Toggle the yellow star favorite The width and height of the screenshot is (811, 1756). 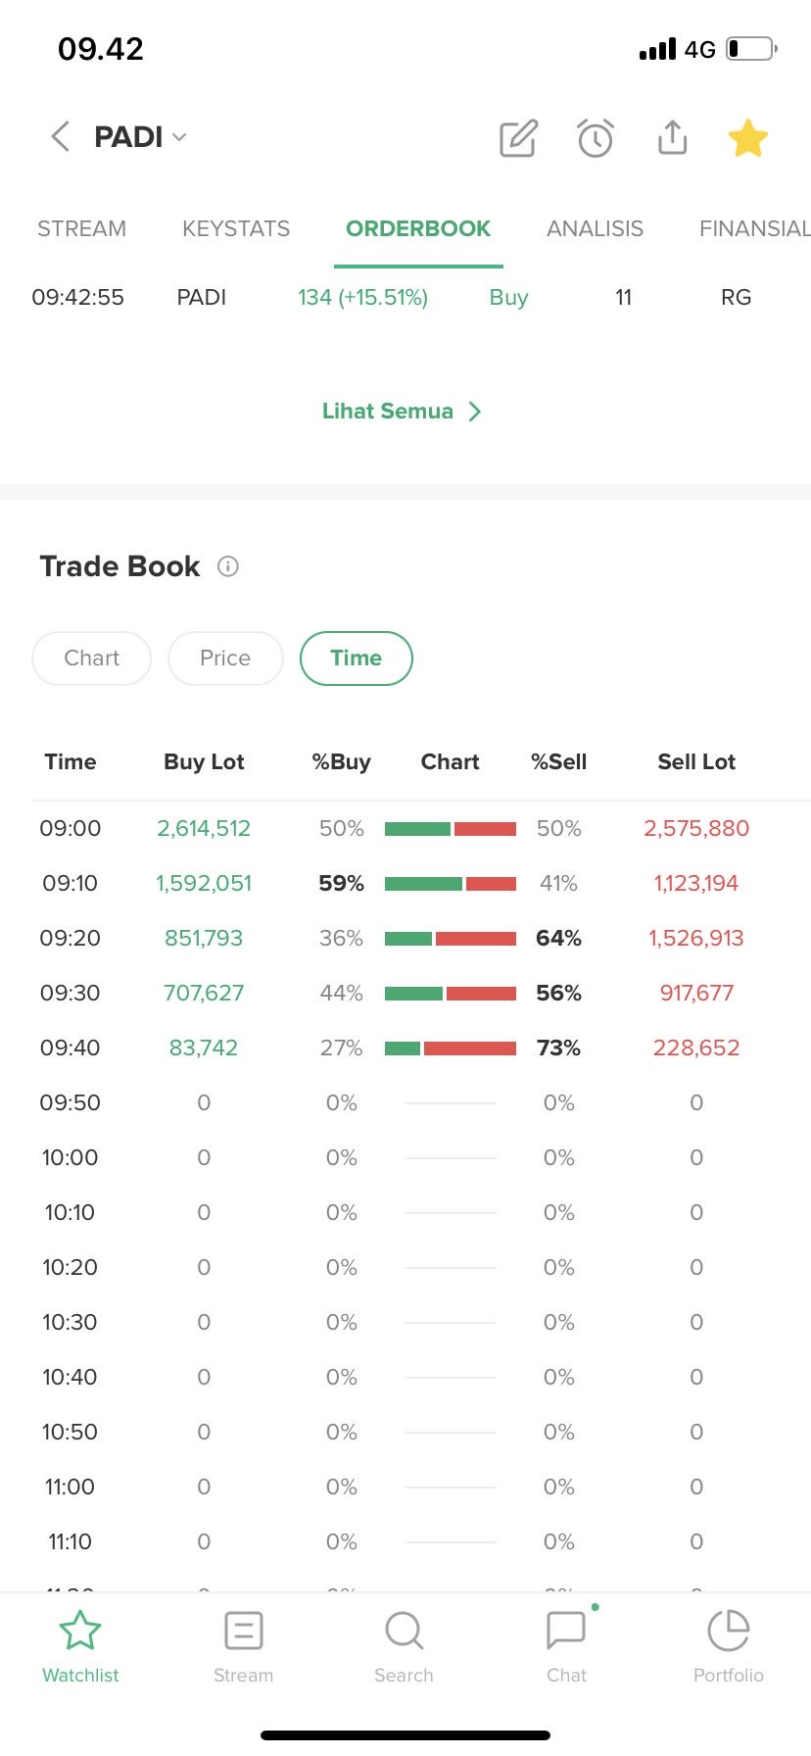748,138
